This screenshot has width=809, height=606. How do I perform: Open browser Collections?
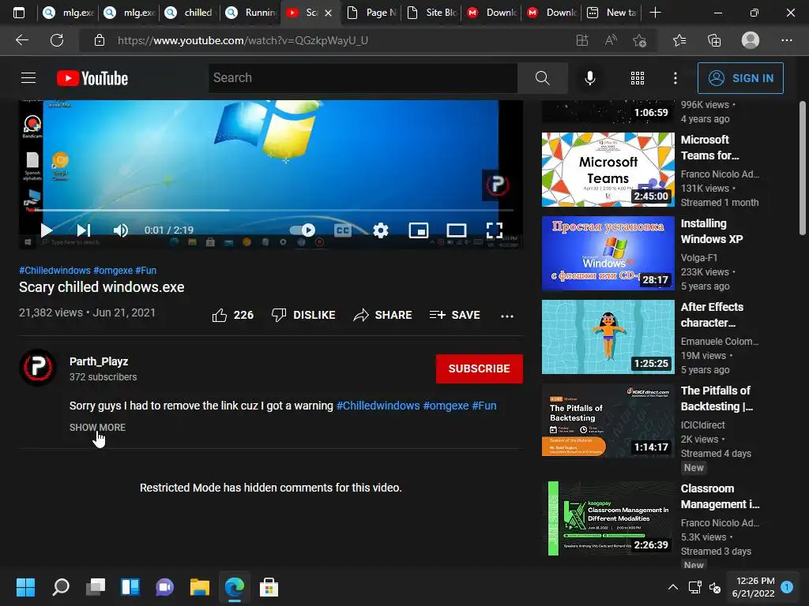(x=714, y=40)
